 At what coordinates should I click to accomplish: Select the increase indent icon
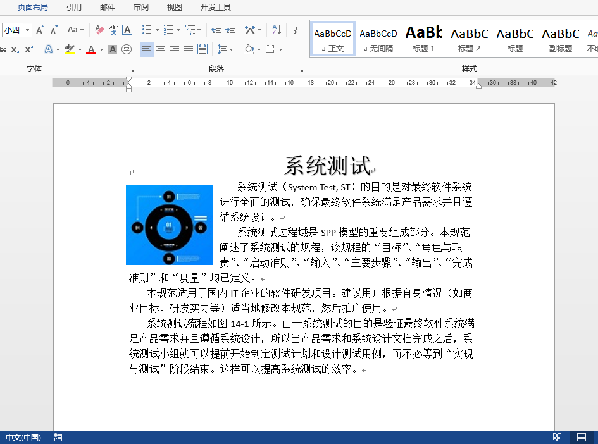pyautogui.click(x=230, y=30)
